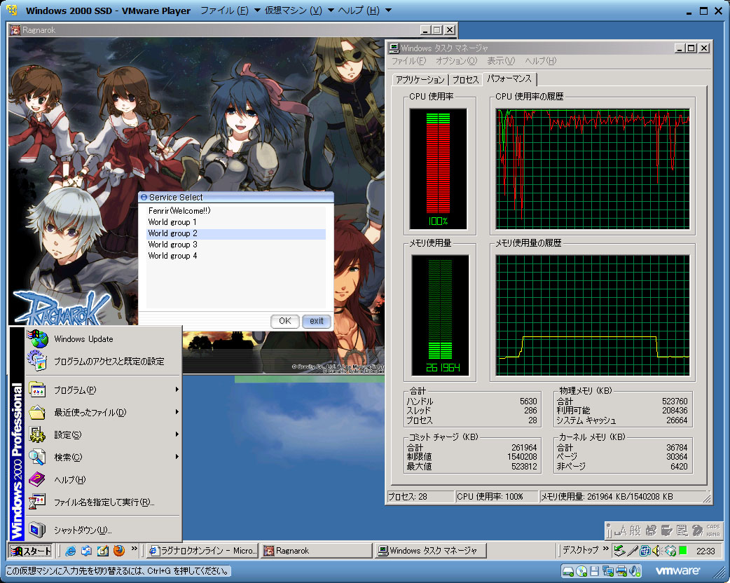The height and width of the screenshot is (583, 730).
Task: Click the Search magnifier icon in Start menu
Action: tap(37, 457)
